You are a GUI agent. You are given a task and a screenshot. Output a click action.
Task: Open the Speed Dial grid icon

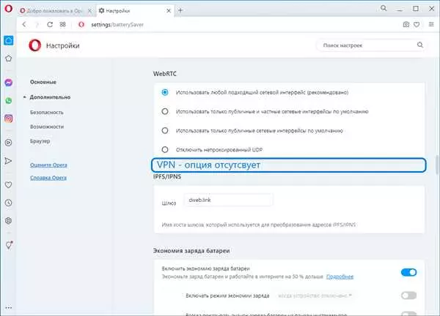pos(62,25)
